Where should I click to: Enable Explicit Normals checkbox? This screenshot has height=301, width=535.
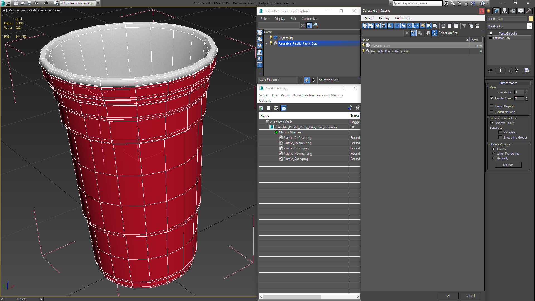point(492,112)
